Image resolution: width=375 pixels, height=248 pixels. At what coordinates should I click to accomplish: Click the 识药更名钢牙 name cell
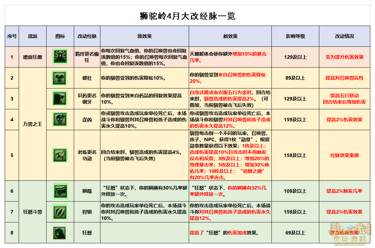[x=87, y=99]
